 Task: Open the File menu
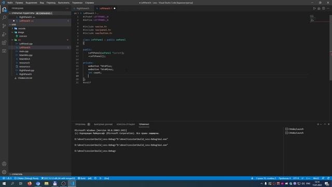(x=10, y=3)
